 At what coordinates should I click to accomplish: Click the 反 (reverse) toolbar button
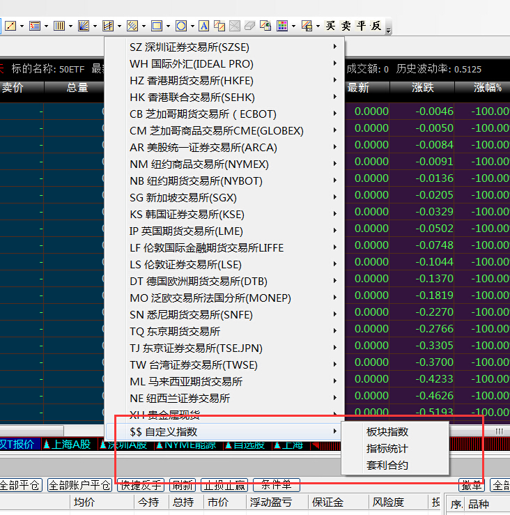click(376, 26)
